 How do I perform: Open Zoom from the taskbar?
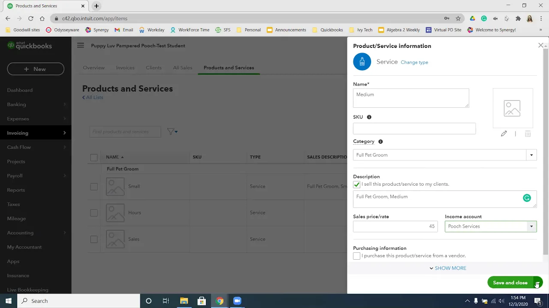237,301
